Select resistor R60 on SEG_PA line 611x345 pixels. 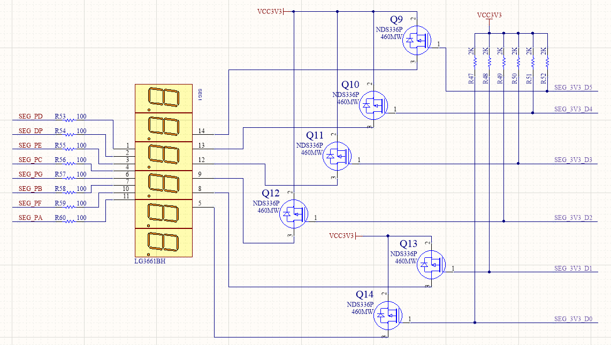(70, 221)
